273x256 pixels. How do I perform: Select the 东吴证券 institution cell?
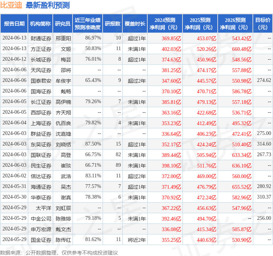(x=41, y=144)
